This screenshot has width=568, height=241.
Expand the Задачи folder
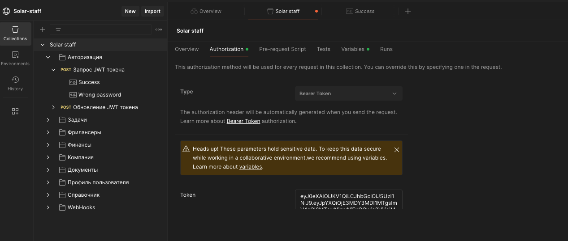click(48, 120)
